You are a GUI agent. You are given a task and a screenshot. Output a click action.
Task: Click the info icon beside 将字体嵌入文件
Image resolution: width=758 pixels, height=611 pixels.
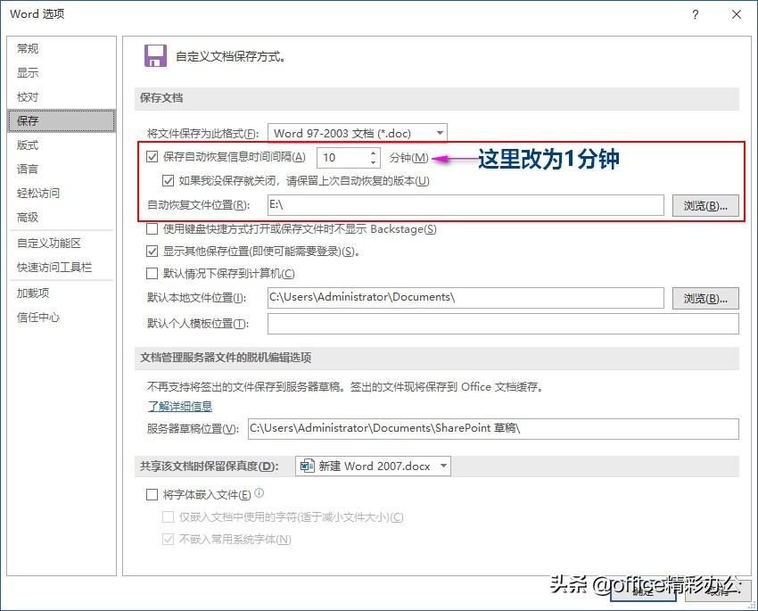pyautogui.click(x=260, y=493)
